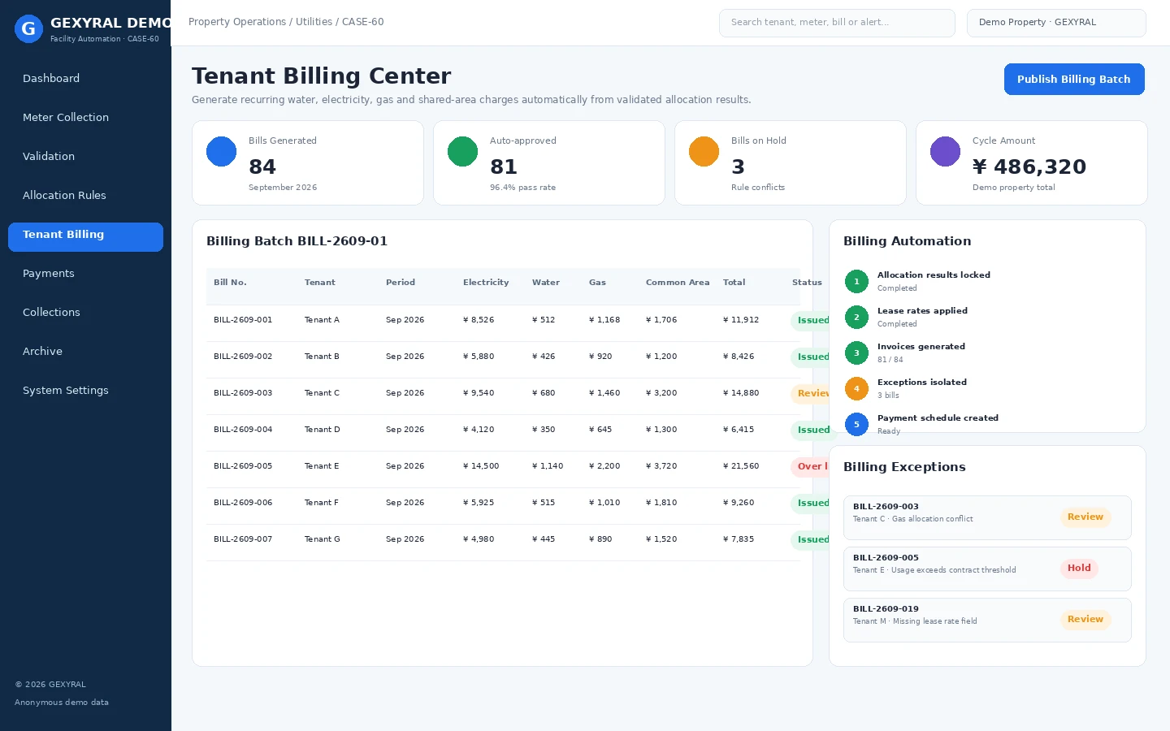Click the GEXYRAL logo icon
Viewport: 1170px width, 731px height.
tap(28, 29)
